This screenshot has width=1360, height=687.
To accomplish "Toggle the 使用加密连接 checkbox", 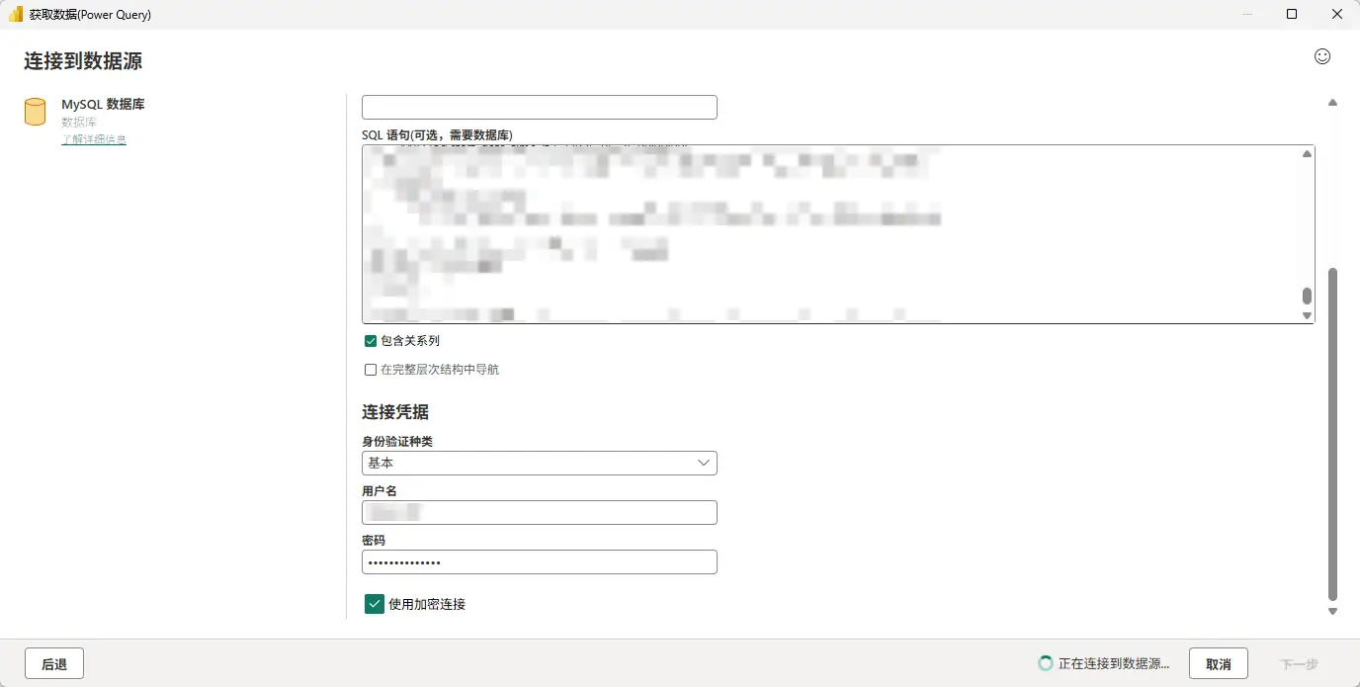I will (x=375, y=604).
